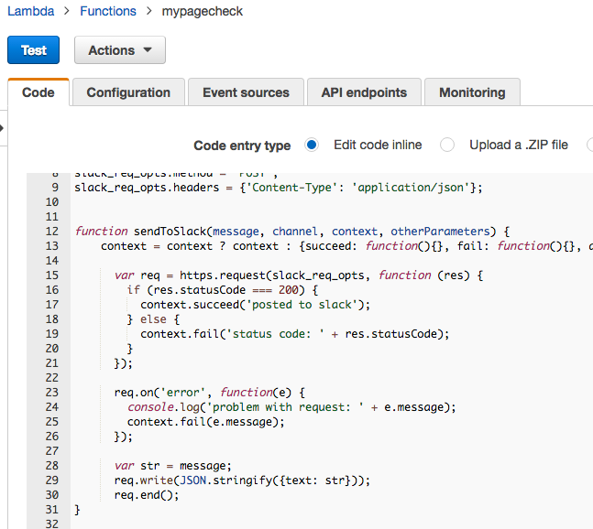The width and height of the screenshot is (593, 529).
Task: Click line number 15 in the gutter
Action: 52,275
